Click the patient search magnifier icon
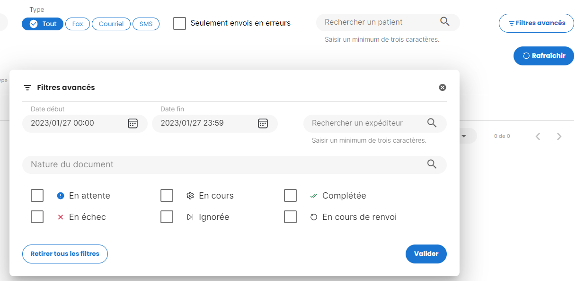This screenshot has height=281, width=576. (445, 22)
